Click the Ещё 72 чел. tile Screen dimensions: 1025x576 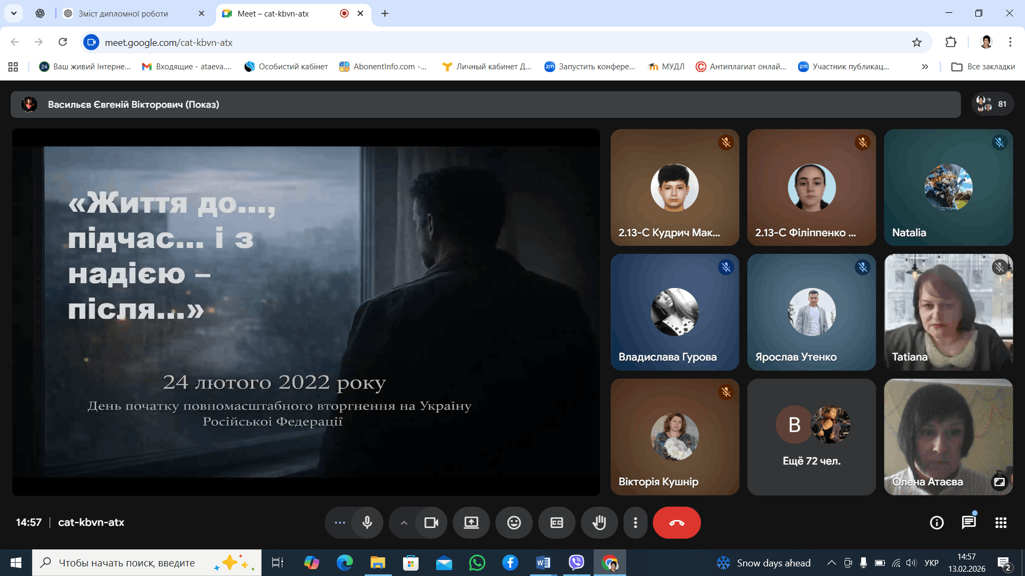tap(811, 437)
